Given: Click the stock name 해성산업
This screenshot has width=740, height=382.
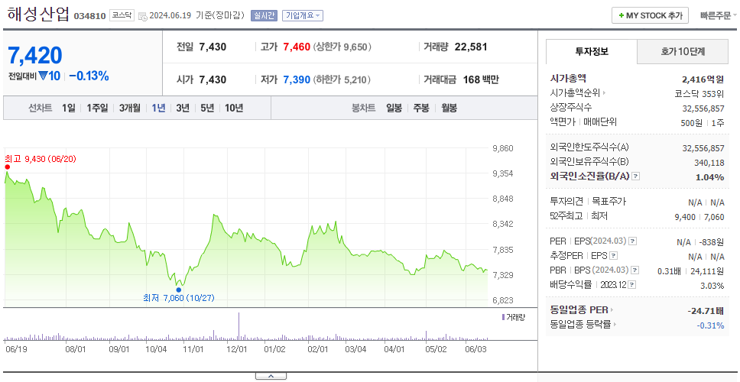Looking at the screenshot, I should (37, 15).
